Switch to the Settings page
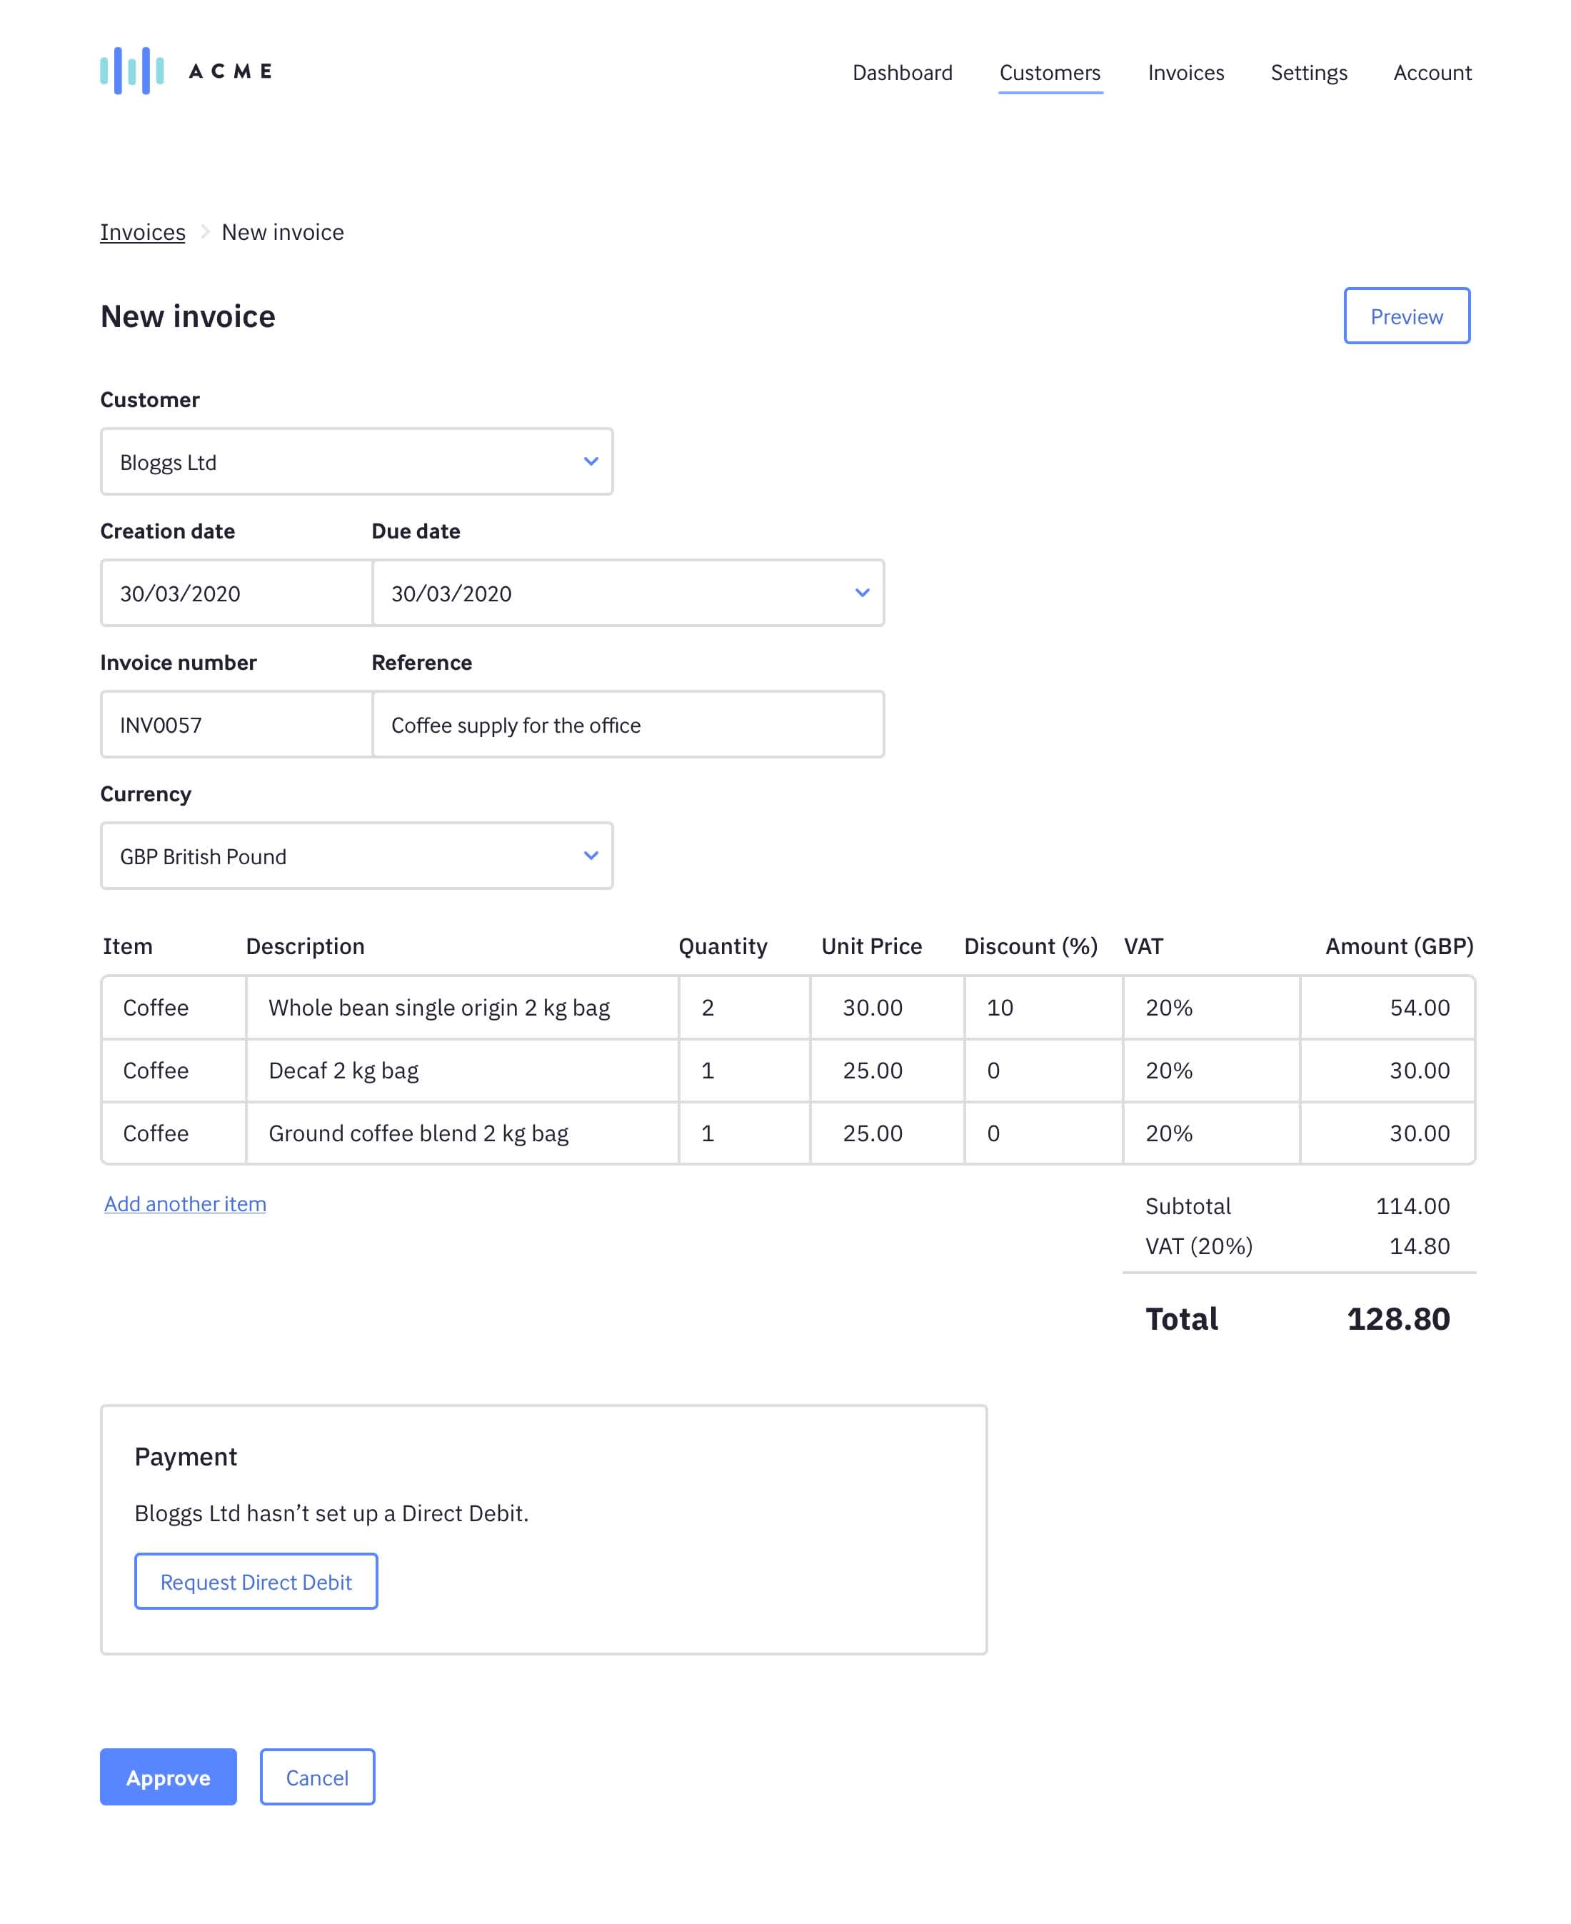The width and height of the screenshot is (1571, 1924). [x=1308, y=72]
